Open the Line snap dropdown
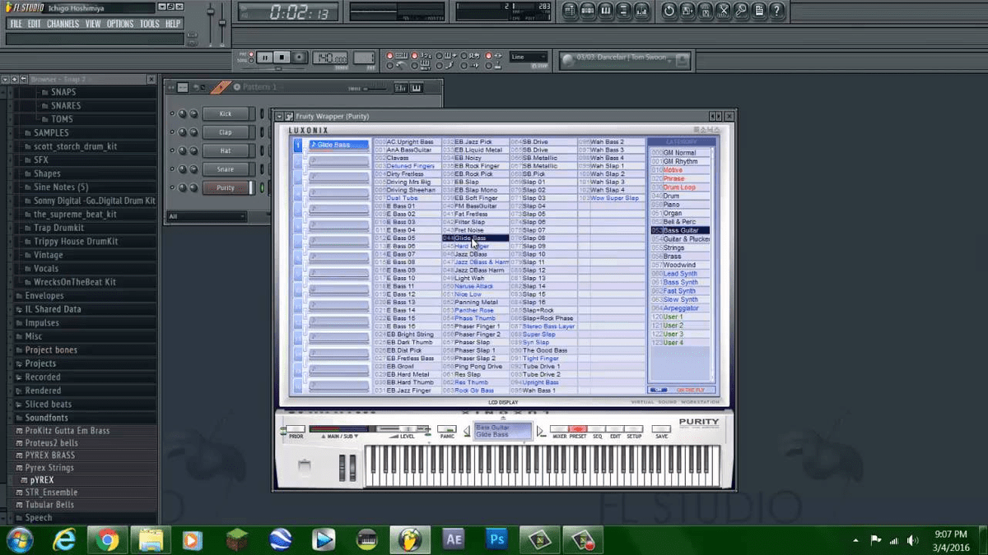Screen dimensions: 988x555 [x=527, y=58]
